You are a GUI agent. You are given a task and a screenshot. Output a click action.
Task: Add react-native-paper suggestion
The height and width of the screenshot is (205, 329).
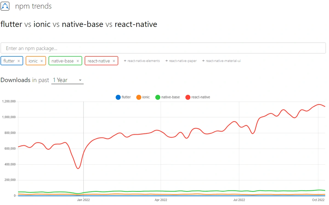click(x=181, y=61)
